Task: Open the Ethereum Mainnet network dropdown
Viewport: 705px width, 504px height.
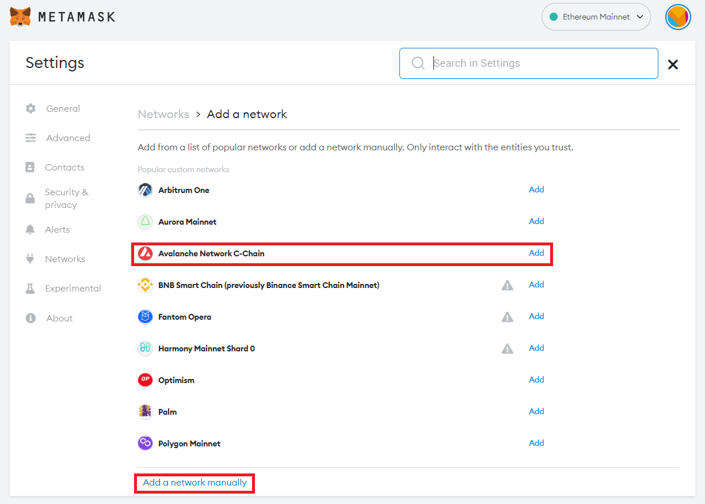Action: click(x=596, y=17)
